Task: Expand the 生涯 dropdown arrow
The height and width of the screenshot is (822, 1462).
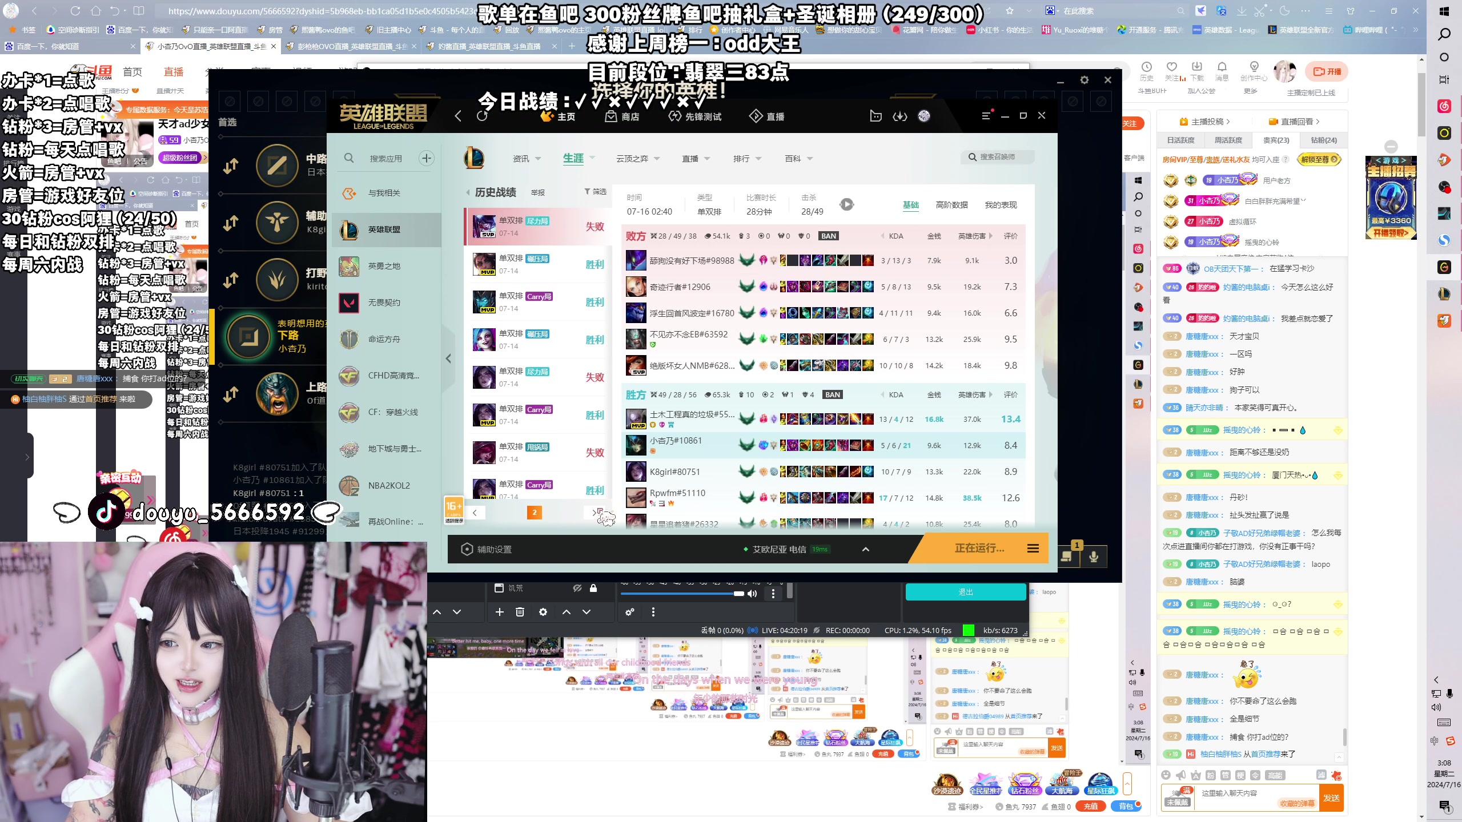Action: click(592, 158)
